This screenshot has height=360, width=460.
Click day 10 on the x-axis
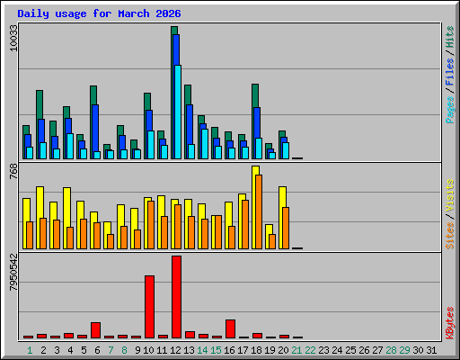[148, 350]
